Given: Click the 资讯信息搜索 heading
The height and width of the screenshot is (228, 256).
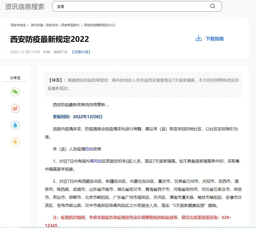Looking at the screenshot, I should pyautogui.click(x=25, y=7).
